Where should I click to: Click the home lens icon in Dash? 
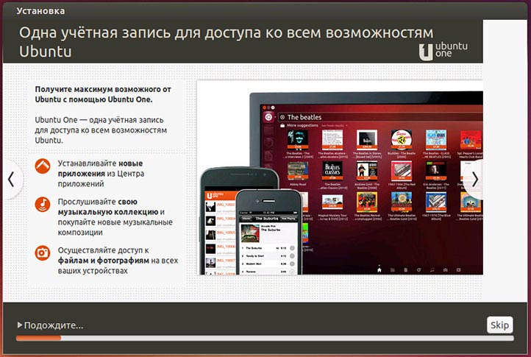379,270
